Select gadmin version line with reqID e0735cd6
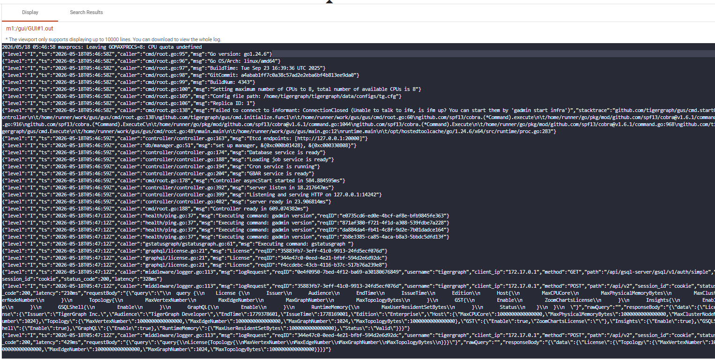Viewport: 715px width, 359px height. tap(226, 216)
